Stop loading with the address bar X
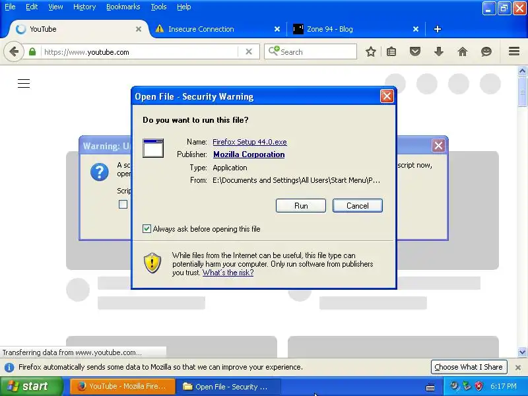This screenshot has height=396, width=528. (x=249, y=52)
